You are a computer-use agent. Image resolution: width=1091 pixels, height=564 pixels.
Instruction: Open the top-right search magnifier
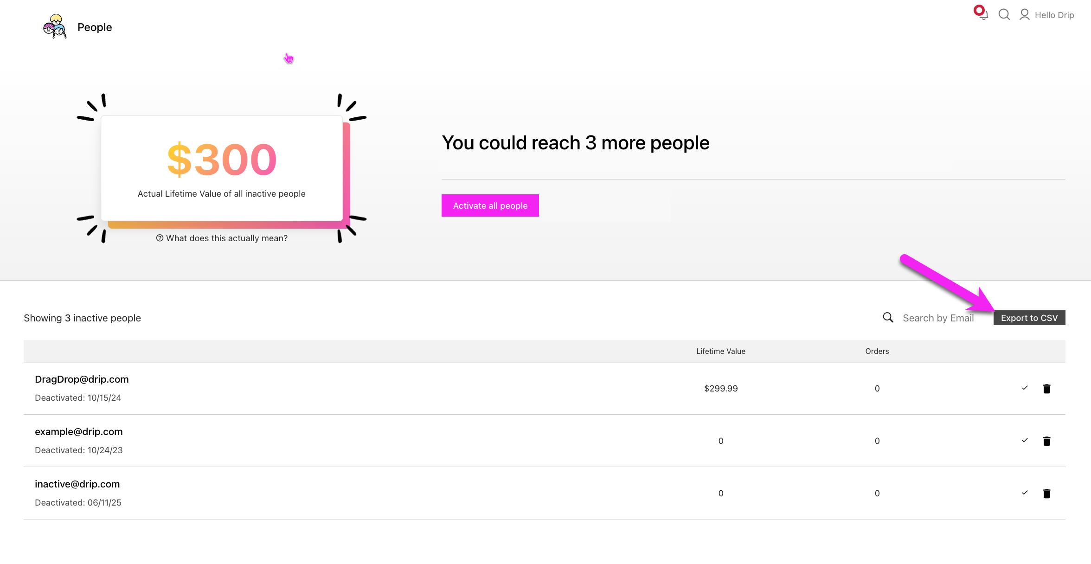pyautogui.click(x=1004, y=14)
